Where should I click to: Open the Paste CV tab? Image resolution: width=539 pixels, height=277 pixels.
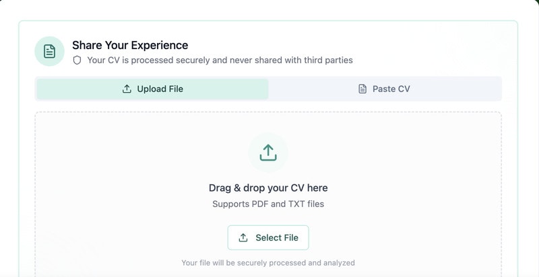click(x=385, y=89)
